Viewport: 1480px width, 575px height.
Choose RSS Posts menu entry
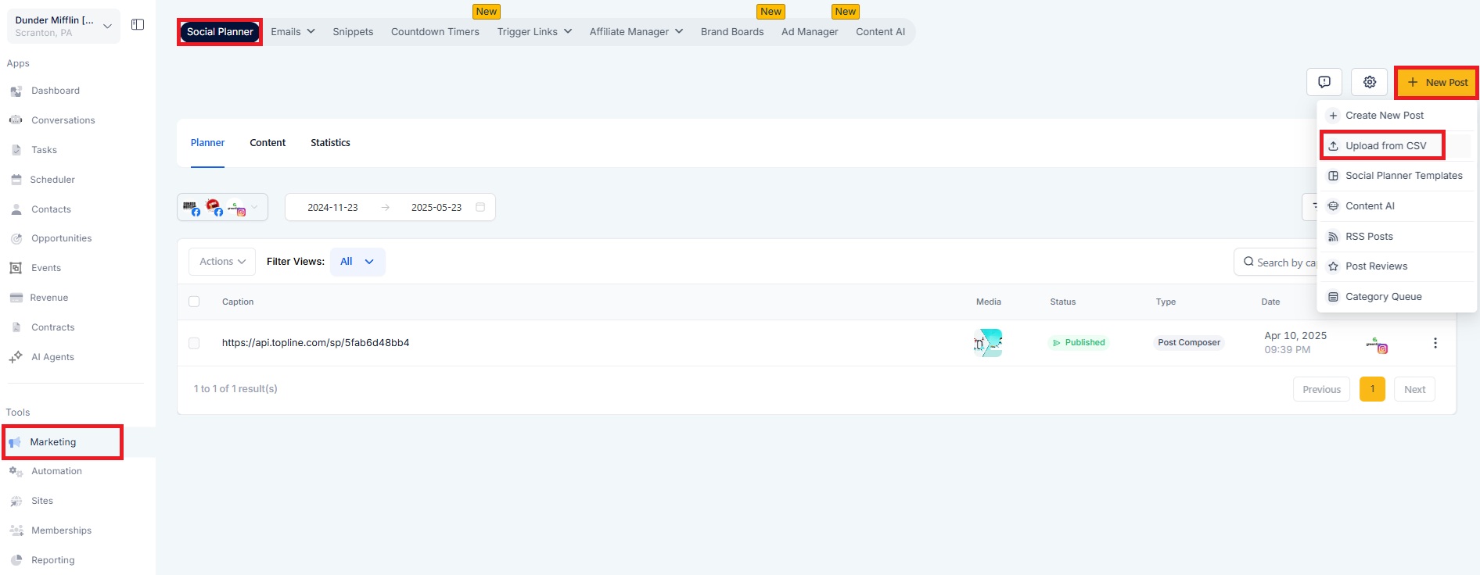(x=1396, y=237)
